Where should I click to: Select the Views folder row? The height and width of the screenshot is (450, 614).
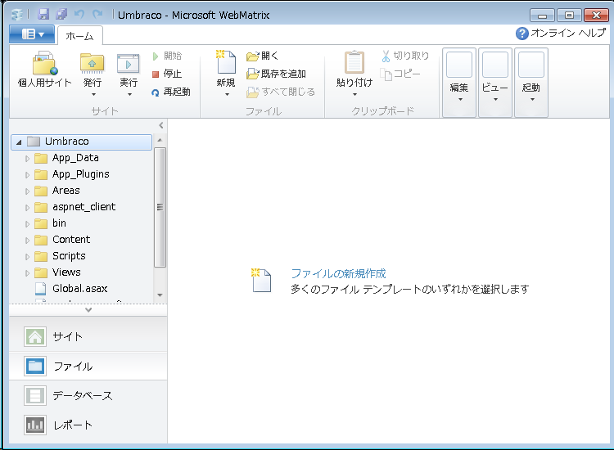[x=81, y=272]
